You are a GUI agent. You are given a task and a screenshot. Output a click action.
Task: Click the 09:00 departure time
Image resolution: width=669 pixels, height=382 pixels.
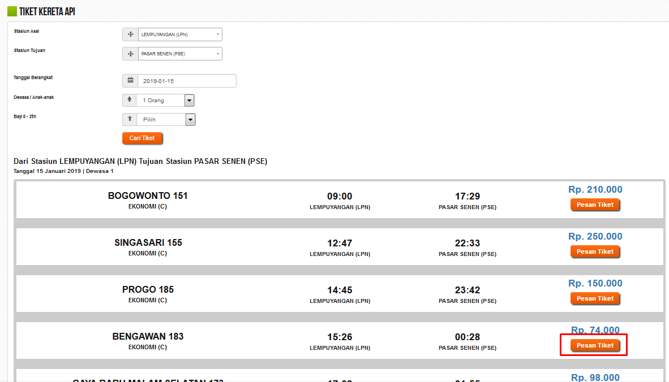(x=340, y=196)
